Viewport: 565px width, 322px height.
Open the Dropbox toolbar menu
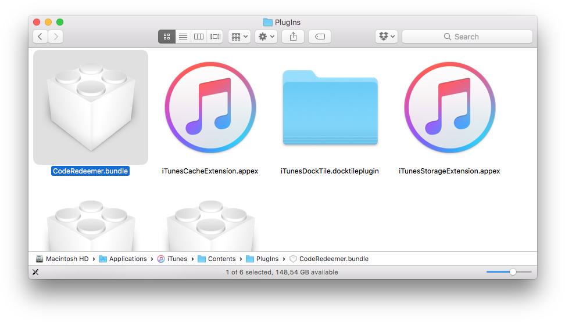click(387, 37)
